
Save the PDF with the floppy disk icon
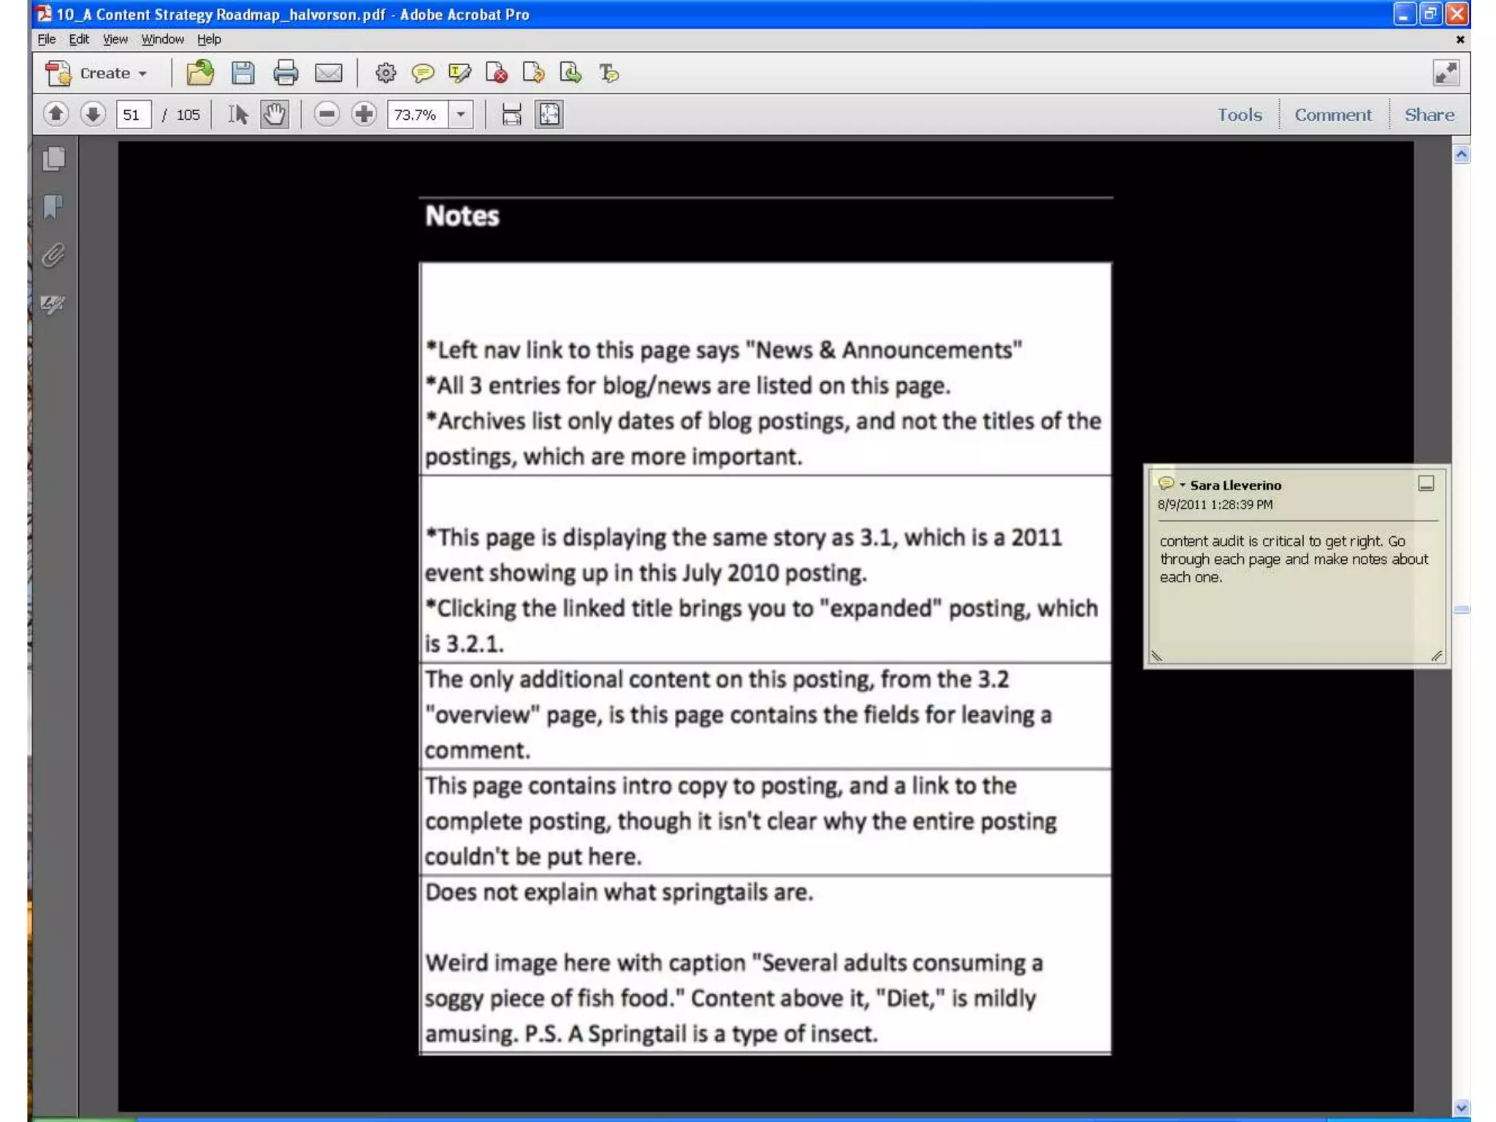click(243, 73)
